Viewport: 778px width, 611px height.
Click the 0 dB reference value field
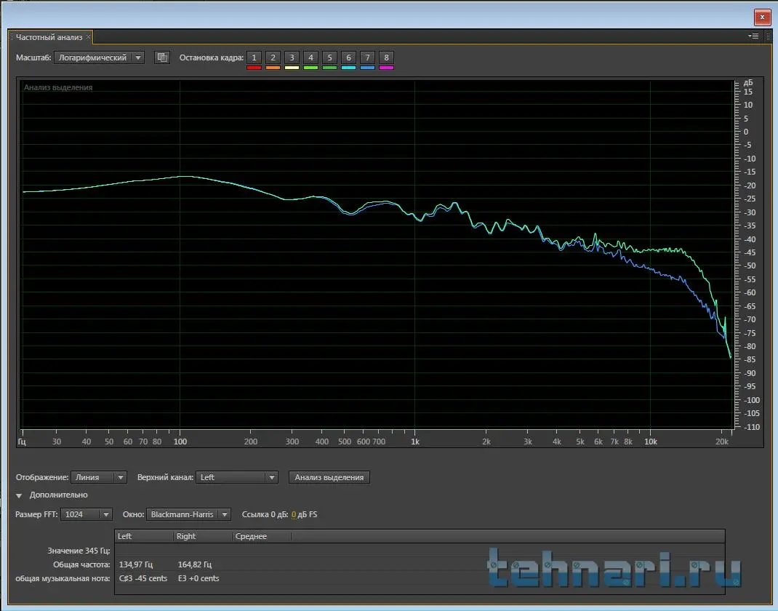(294, 515)
